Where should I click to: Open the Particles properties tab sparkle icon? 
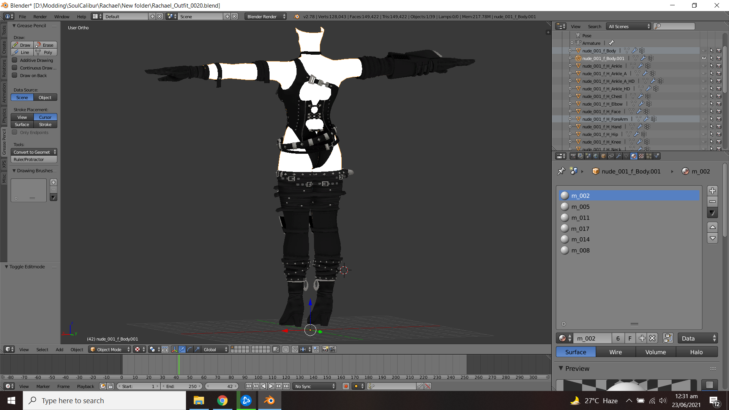(649, 156)
